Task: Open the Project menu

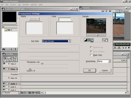Action: coord(13,5)
